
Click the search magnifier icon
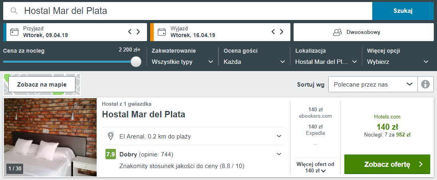click(14, 11)
